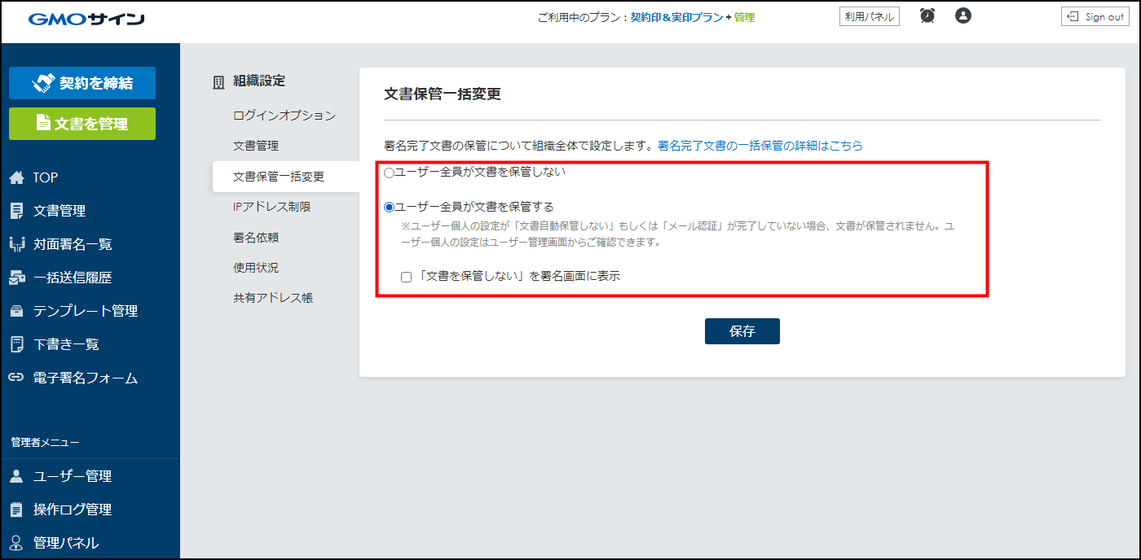Click the ユーザー管理 person icon

pyautogui.click(x=16, y=476)
